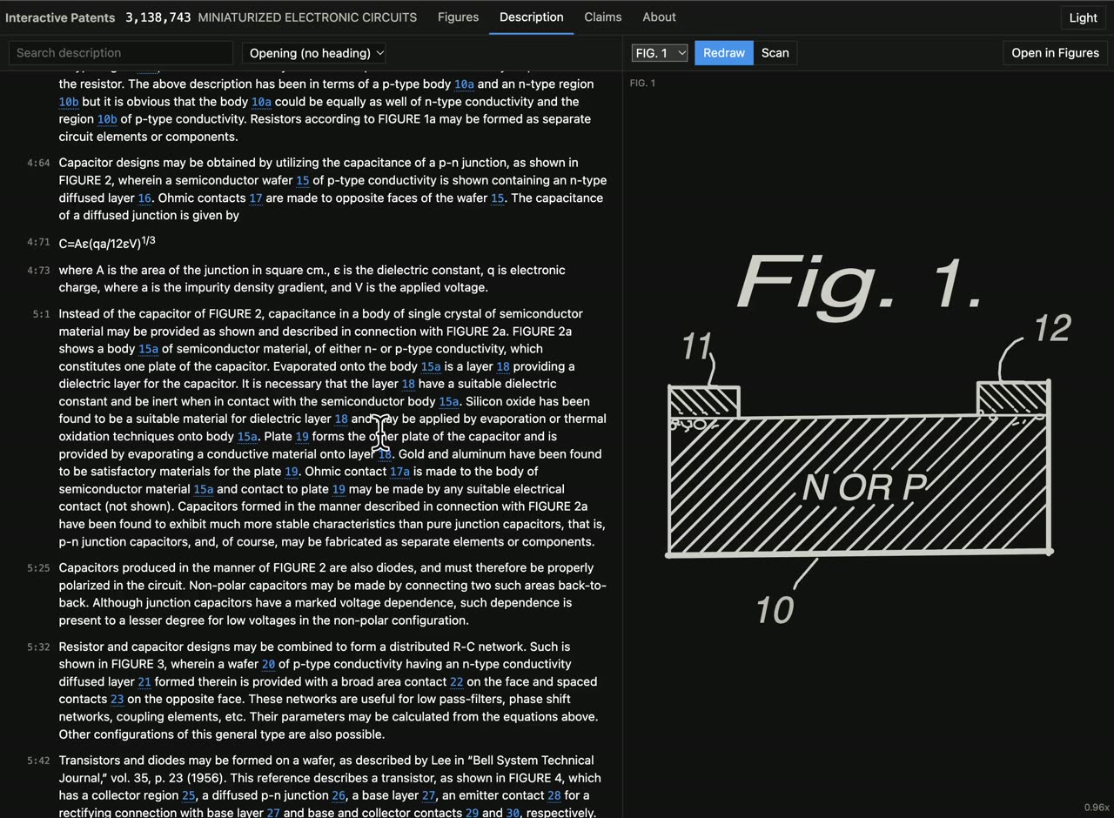Click reference 10b after 'n-type region'
Screen dimensions: 1114x818
69,102
